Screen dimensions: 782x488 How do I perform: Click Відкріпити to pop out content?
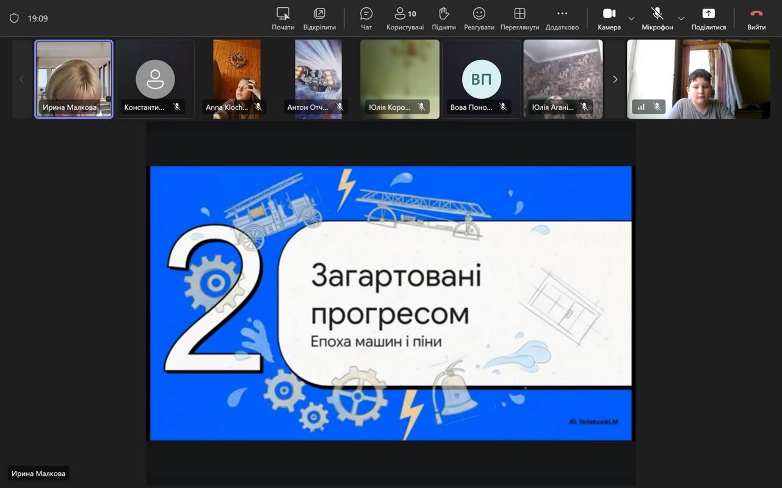[319, 18]
